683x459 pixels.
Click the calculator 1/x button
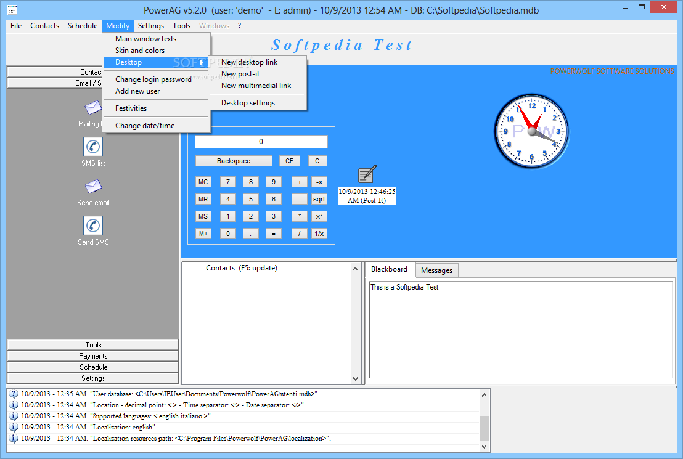click(319, 234)
